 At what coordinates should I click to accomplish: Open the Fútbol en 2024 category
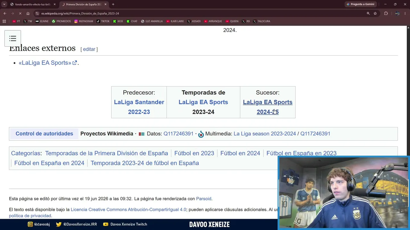[240, 153]
